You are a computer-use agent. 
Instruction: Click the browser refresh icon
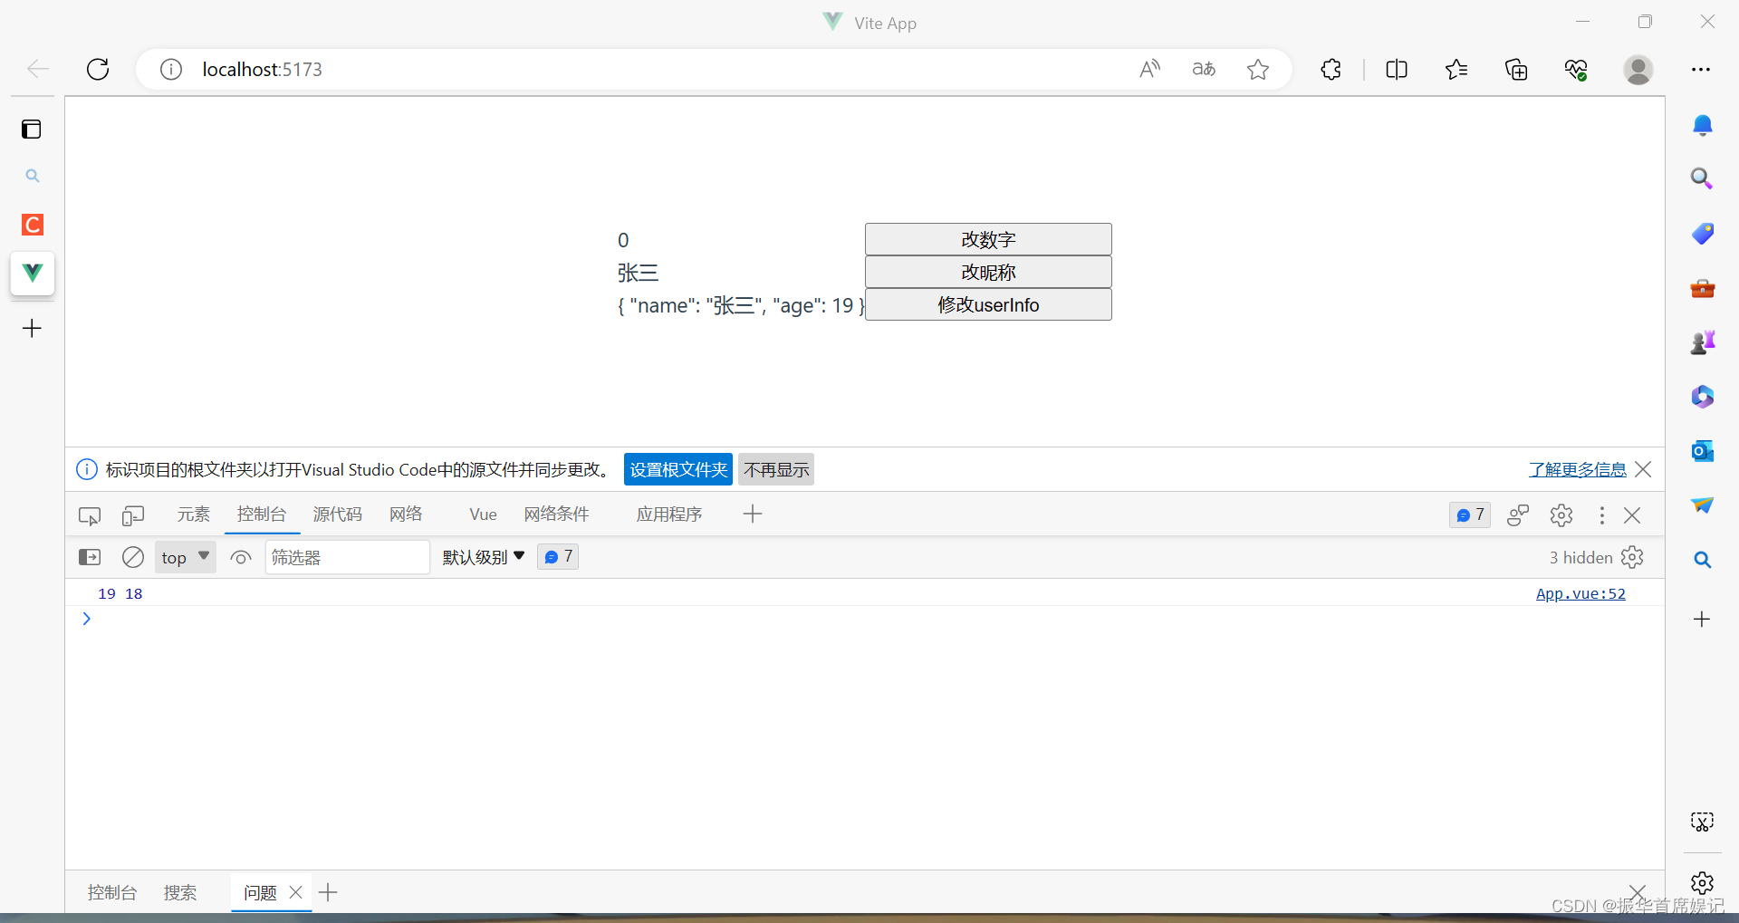tap(98, 69)
